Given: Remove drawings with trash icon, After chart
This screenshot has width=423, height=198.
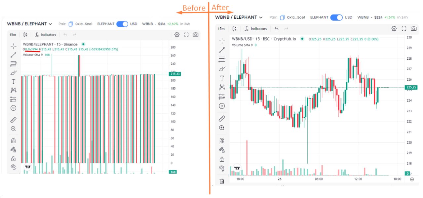Looking at the screenshot, I should pyautogui.click(x=222, y=181).
